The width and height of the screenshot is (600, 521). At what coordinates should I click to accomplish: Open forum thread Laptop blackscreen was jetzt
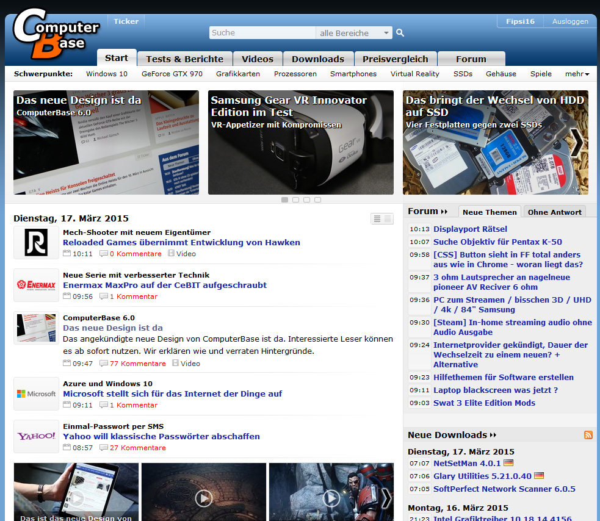tap(496, 390)
